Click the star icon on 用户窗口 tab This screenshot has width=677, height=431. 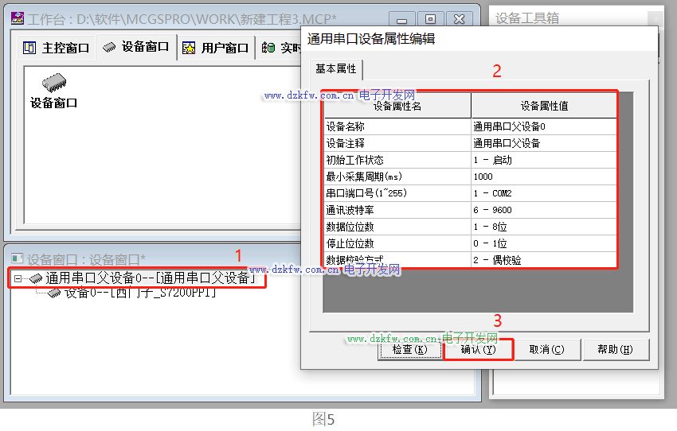tap(189, 48)
